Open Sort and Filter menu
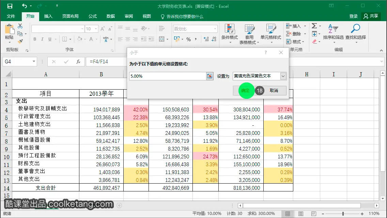The width and height of the screenshot is (387, 218). (334, 34)
